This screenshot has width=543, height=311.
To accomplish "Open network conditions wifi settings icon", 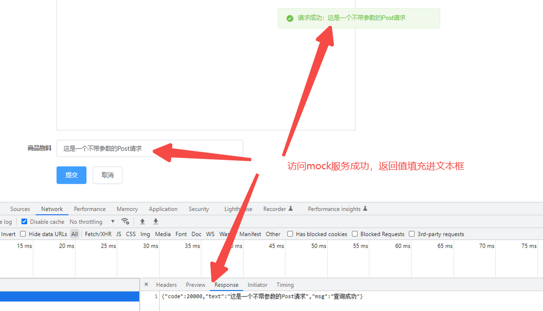I will [x=125, y=221].
